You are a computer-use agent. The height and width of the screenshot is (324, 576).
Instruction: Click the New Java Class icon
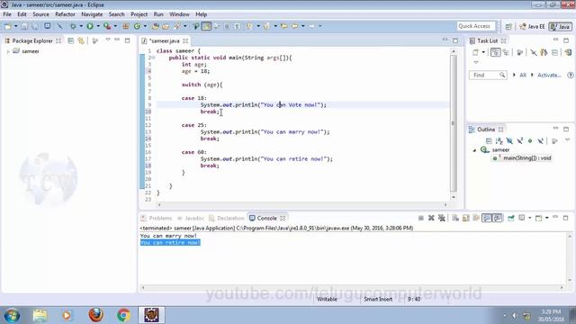[137, 26]
